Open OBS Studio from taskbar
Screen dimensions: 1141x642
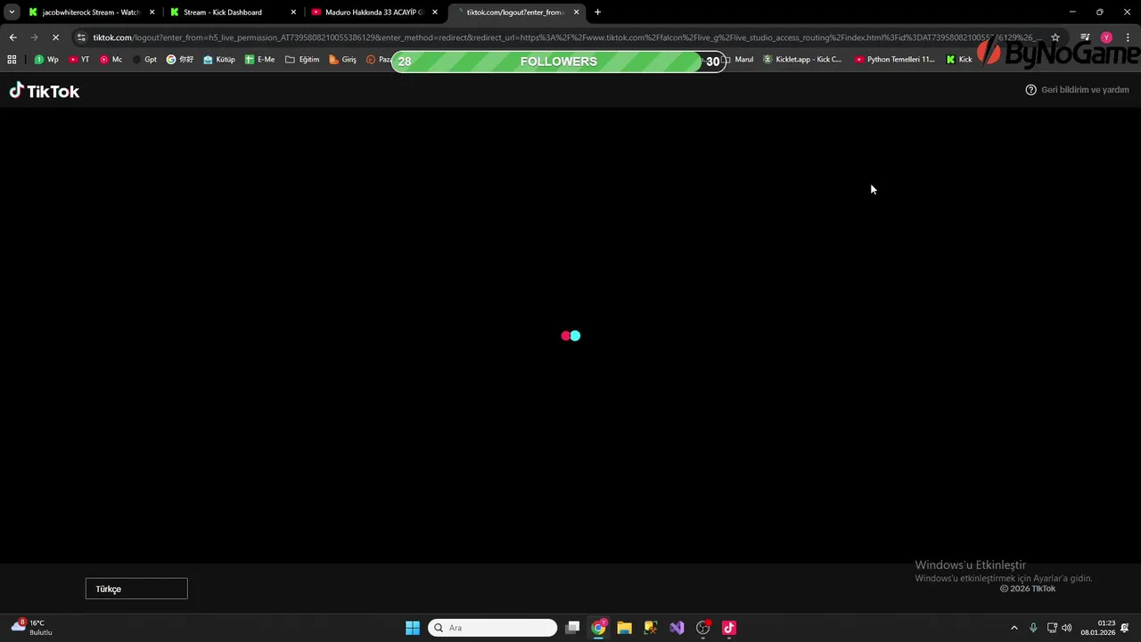click(x=703, y=628)
